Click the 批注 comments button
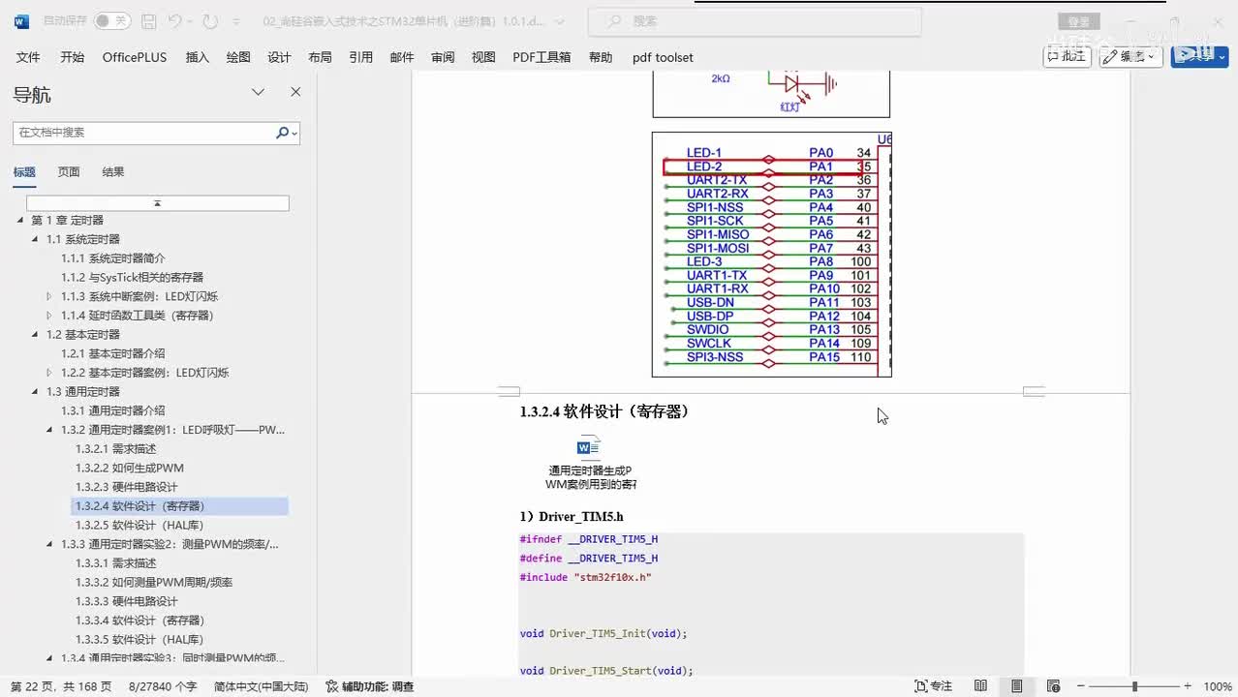 click(x=1067, y=56)
